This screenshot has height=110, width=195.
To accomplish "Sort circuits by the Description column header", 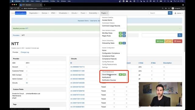I will (x=167, y=63).
